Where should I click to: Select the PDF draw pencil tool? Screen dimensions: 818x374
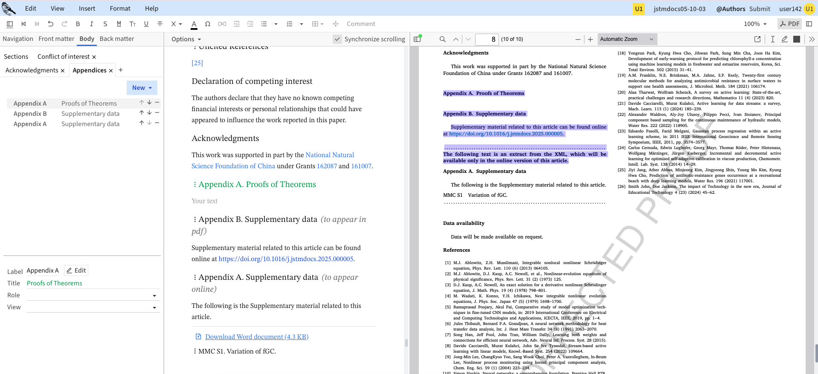784,39
